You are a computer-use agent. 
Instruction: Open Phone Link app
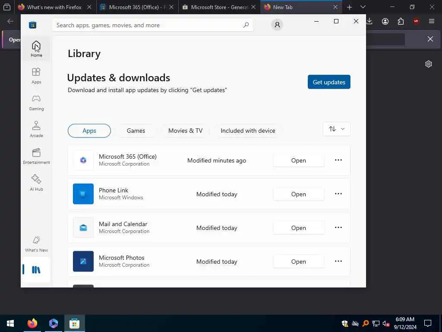[x=299, y=194]
